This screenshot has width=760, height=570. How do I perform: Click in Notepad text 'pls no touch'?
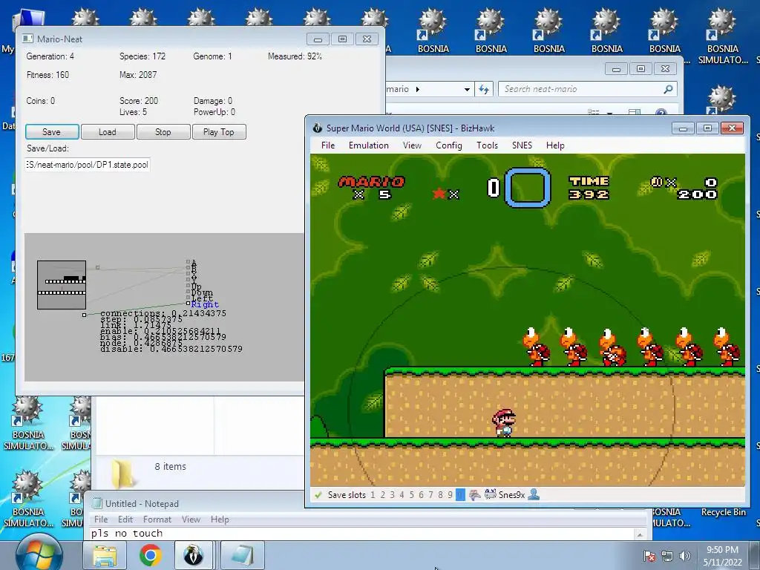click(x=127, y=534)
